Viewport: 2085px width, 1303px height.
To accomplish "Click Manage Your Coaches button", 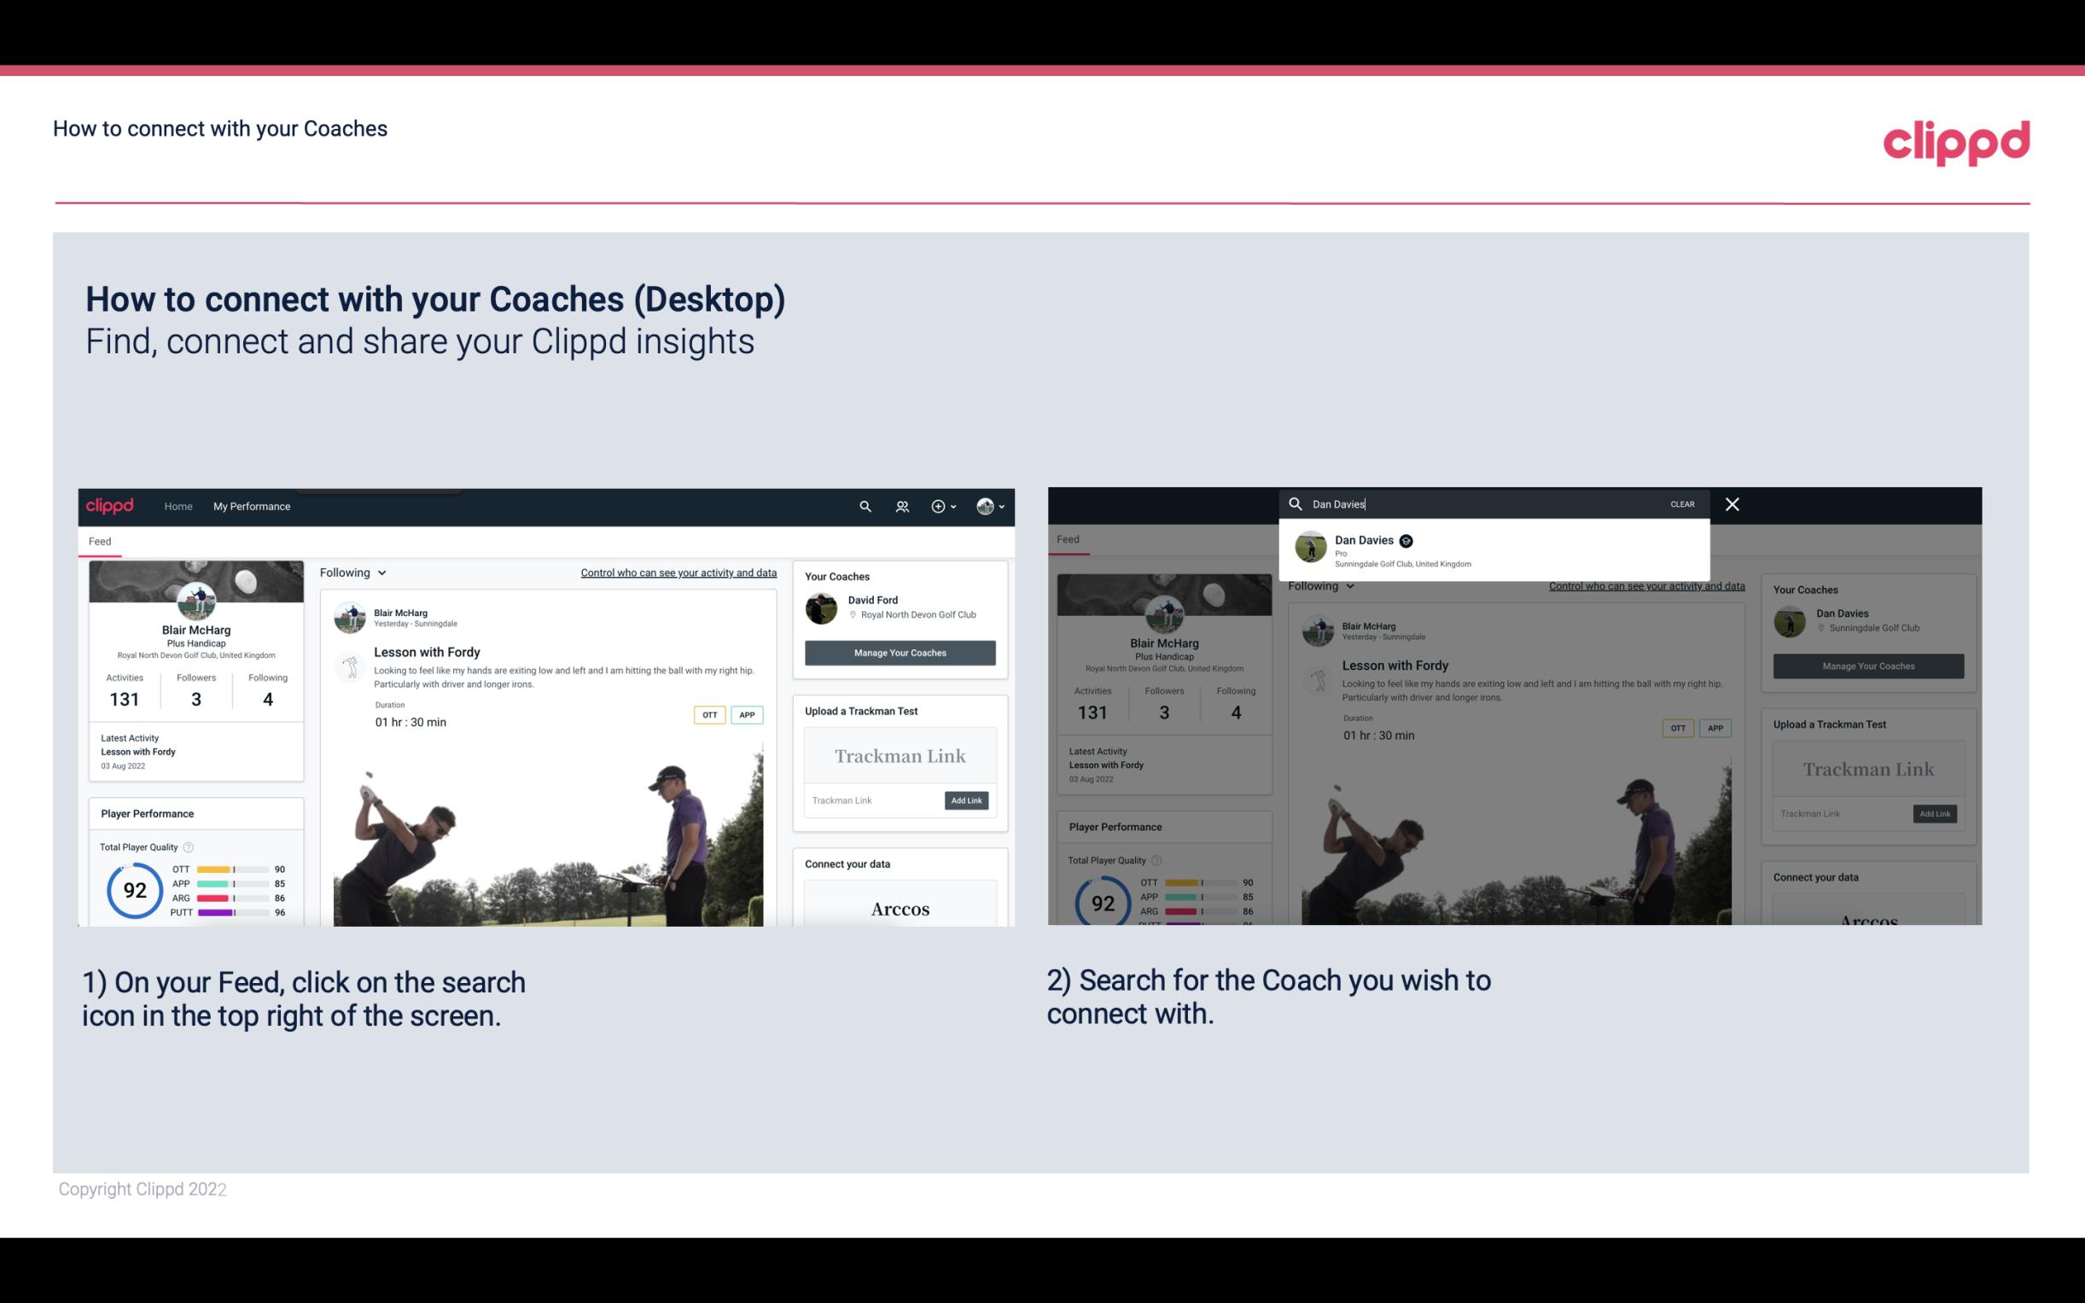I will pyautogui.click(x=900, y=652).
